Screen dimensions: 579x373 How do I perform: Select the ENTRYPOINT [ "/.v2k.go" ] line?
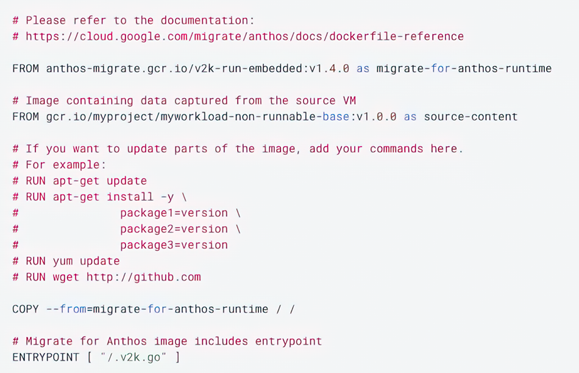pyautogui.click(x=96, y=358)
